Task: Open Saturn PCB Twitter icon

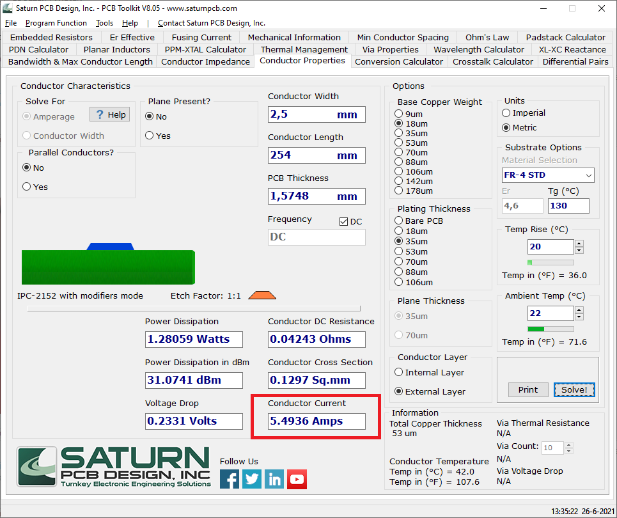Action: click(252, 479)
